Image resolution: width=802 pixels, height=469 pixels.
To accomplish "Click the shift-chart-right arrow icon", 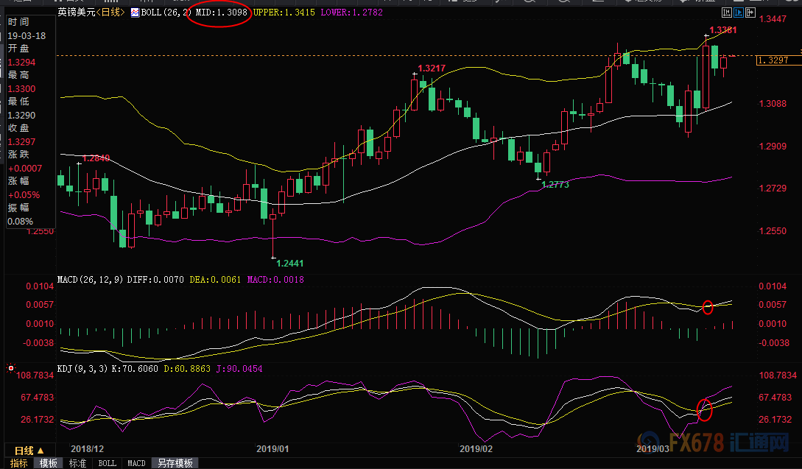I will pyautogui.click(x=750, y=13).
